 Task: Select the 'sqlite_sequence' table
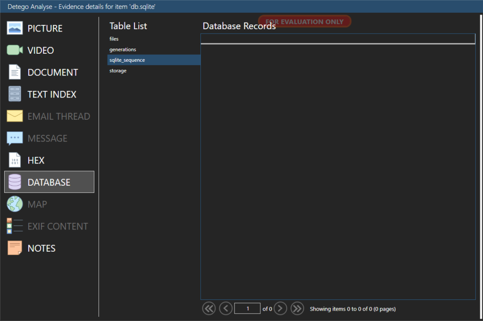(x=154, y=60)
